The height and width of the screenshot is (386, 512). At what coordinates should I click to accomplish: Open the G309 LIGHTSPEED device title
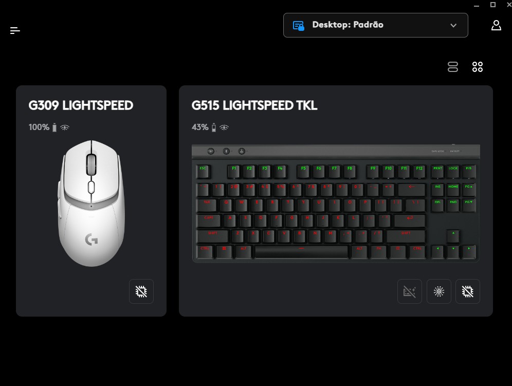coord(81,105)
